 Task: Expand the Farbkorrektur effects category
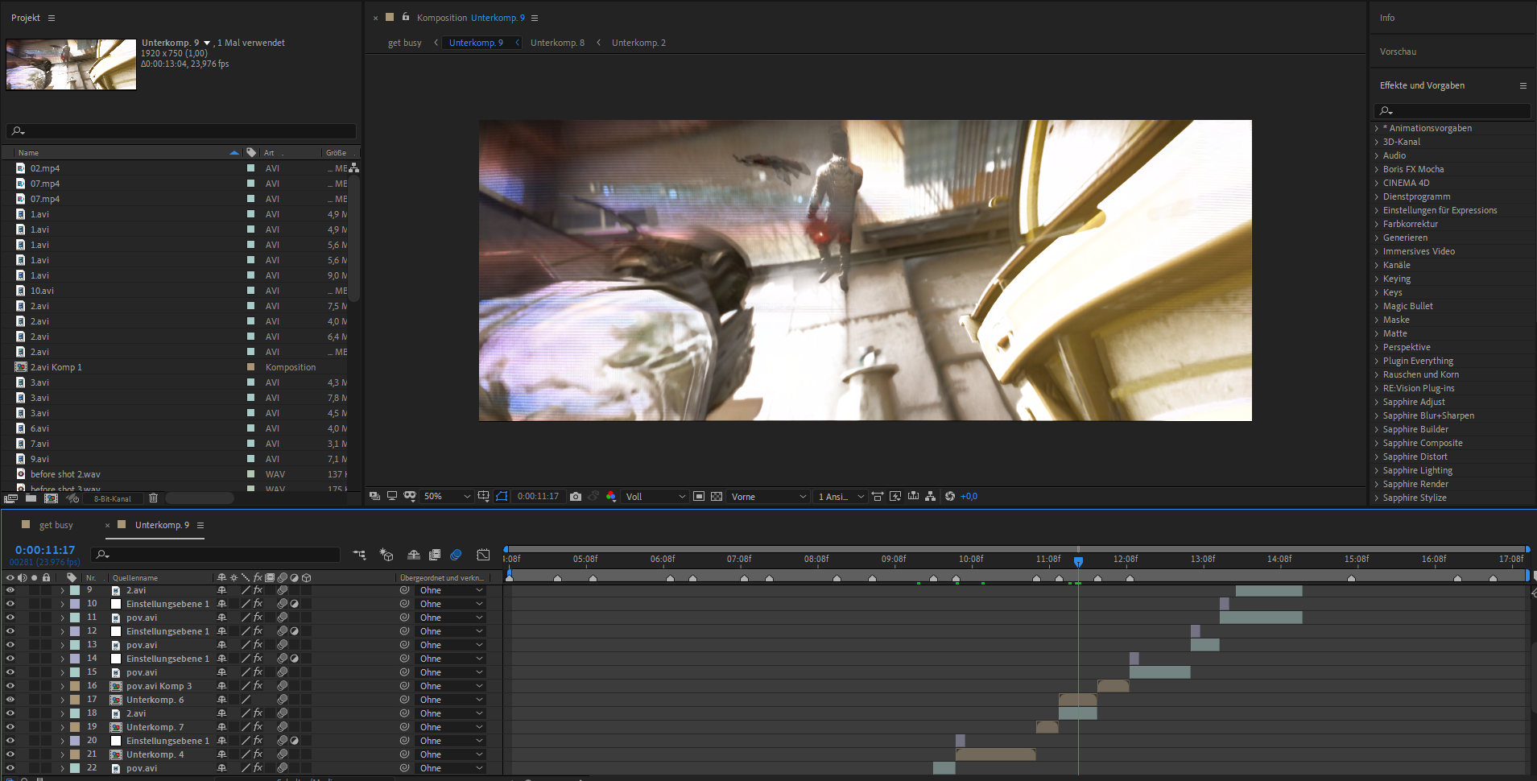pos(1376,225)
